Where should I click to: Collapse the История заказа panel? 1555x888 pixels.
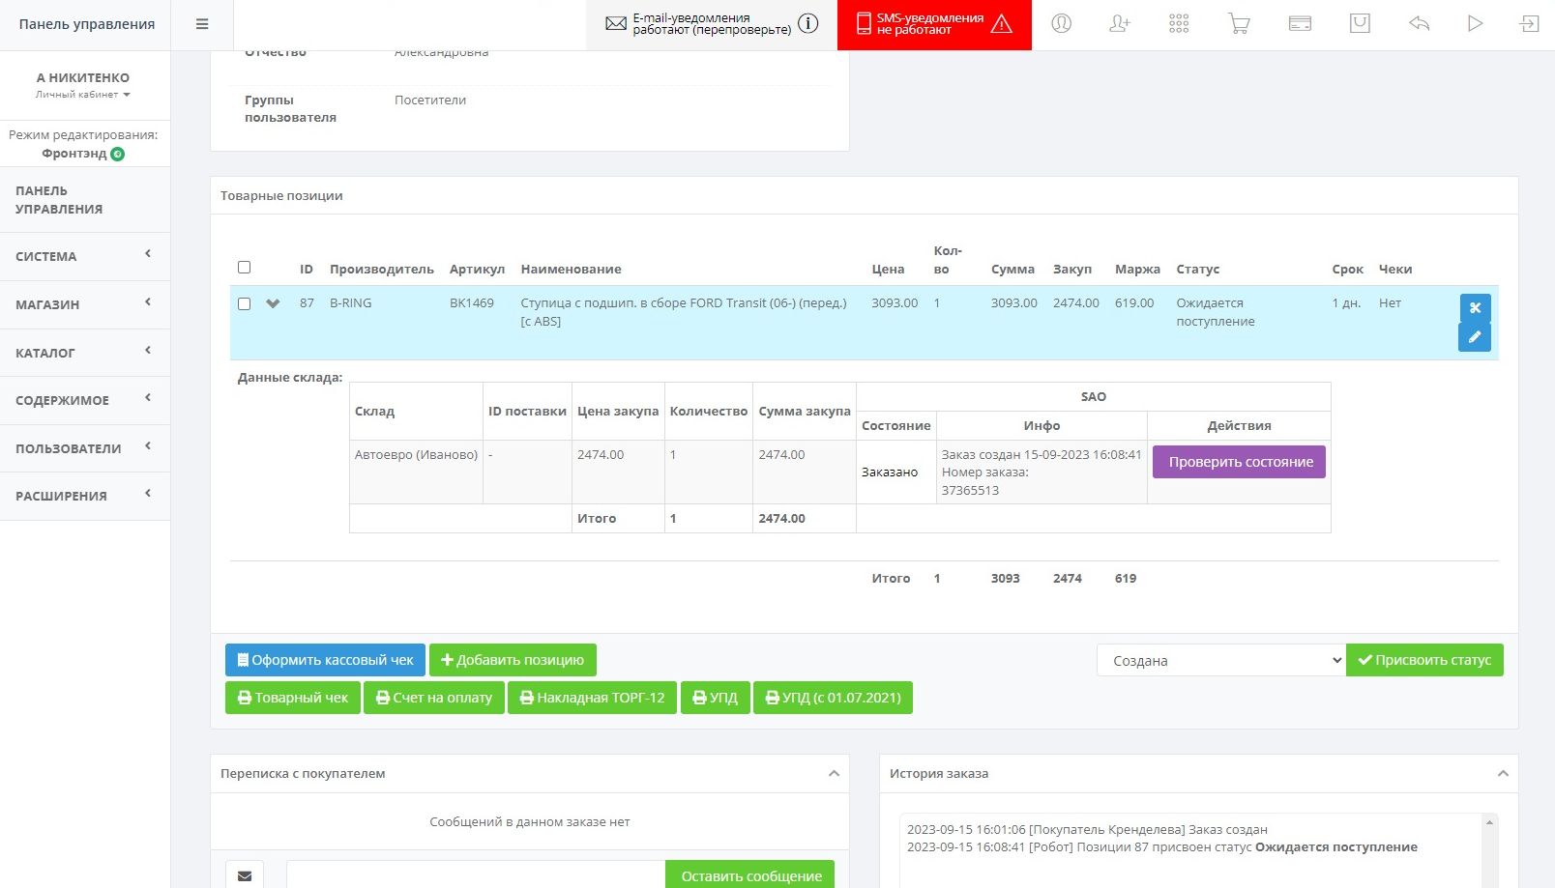[1502, 773]
